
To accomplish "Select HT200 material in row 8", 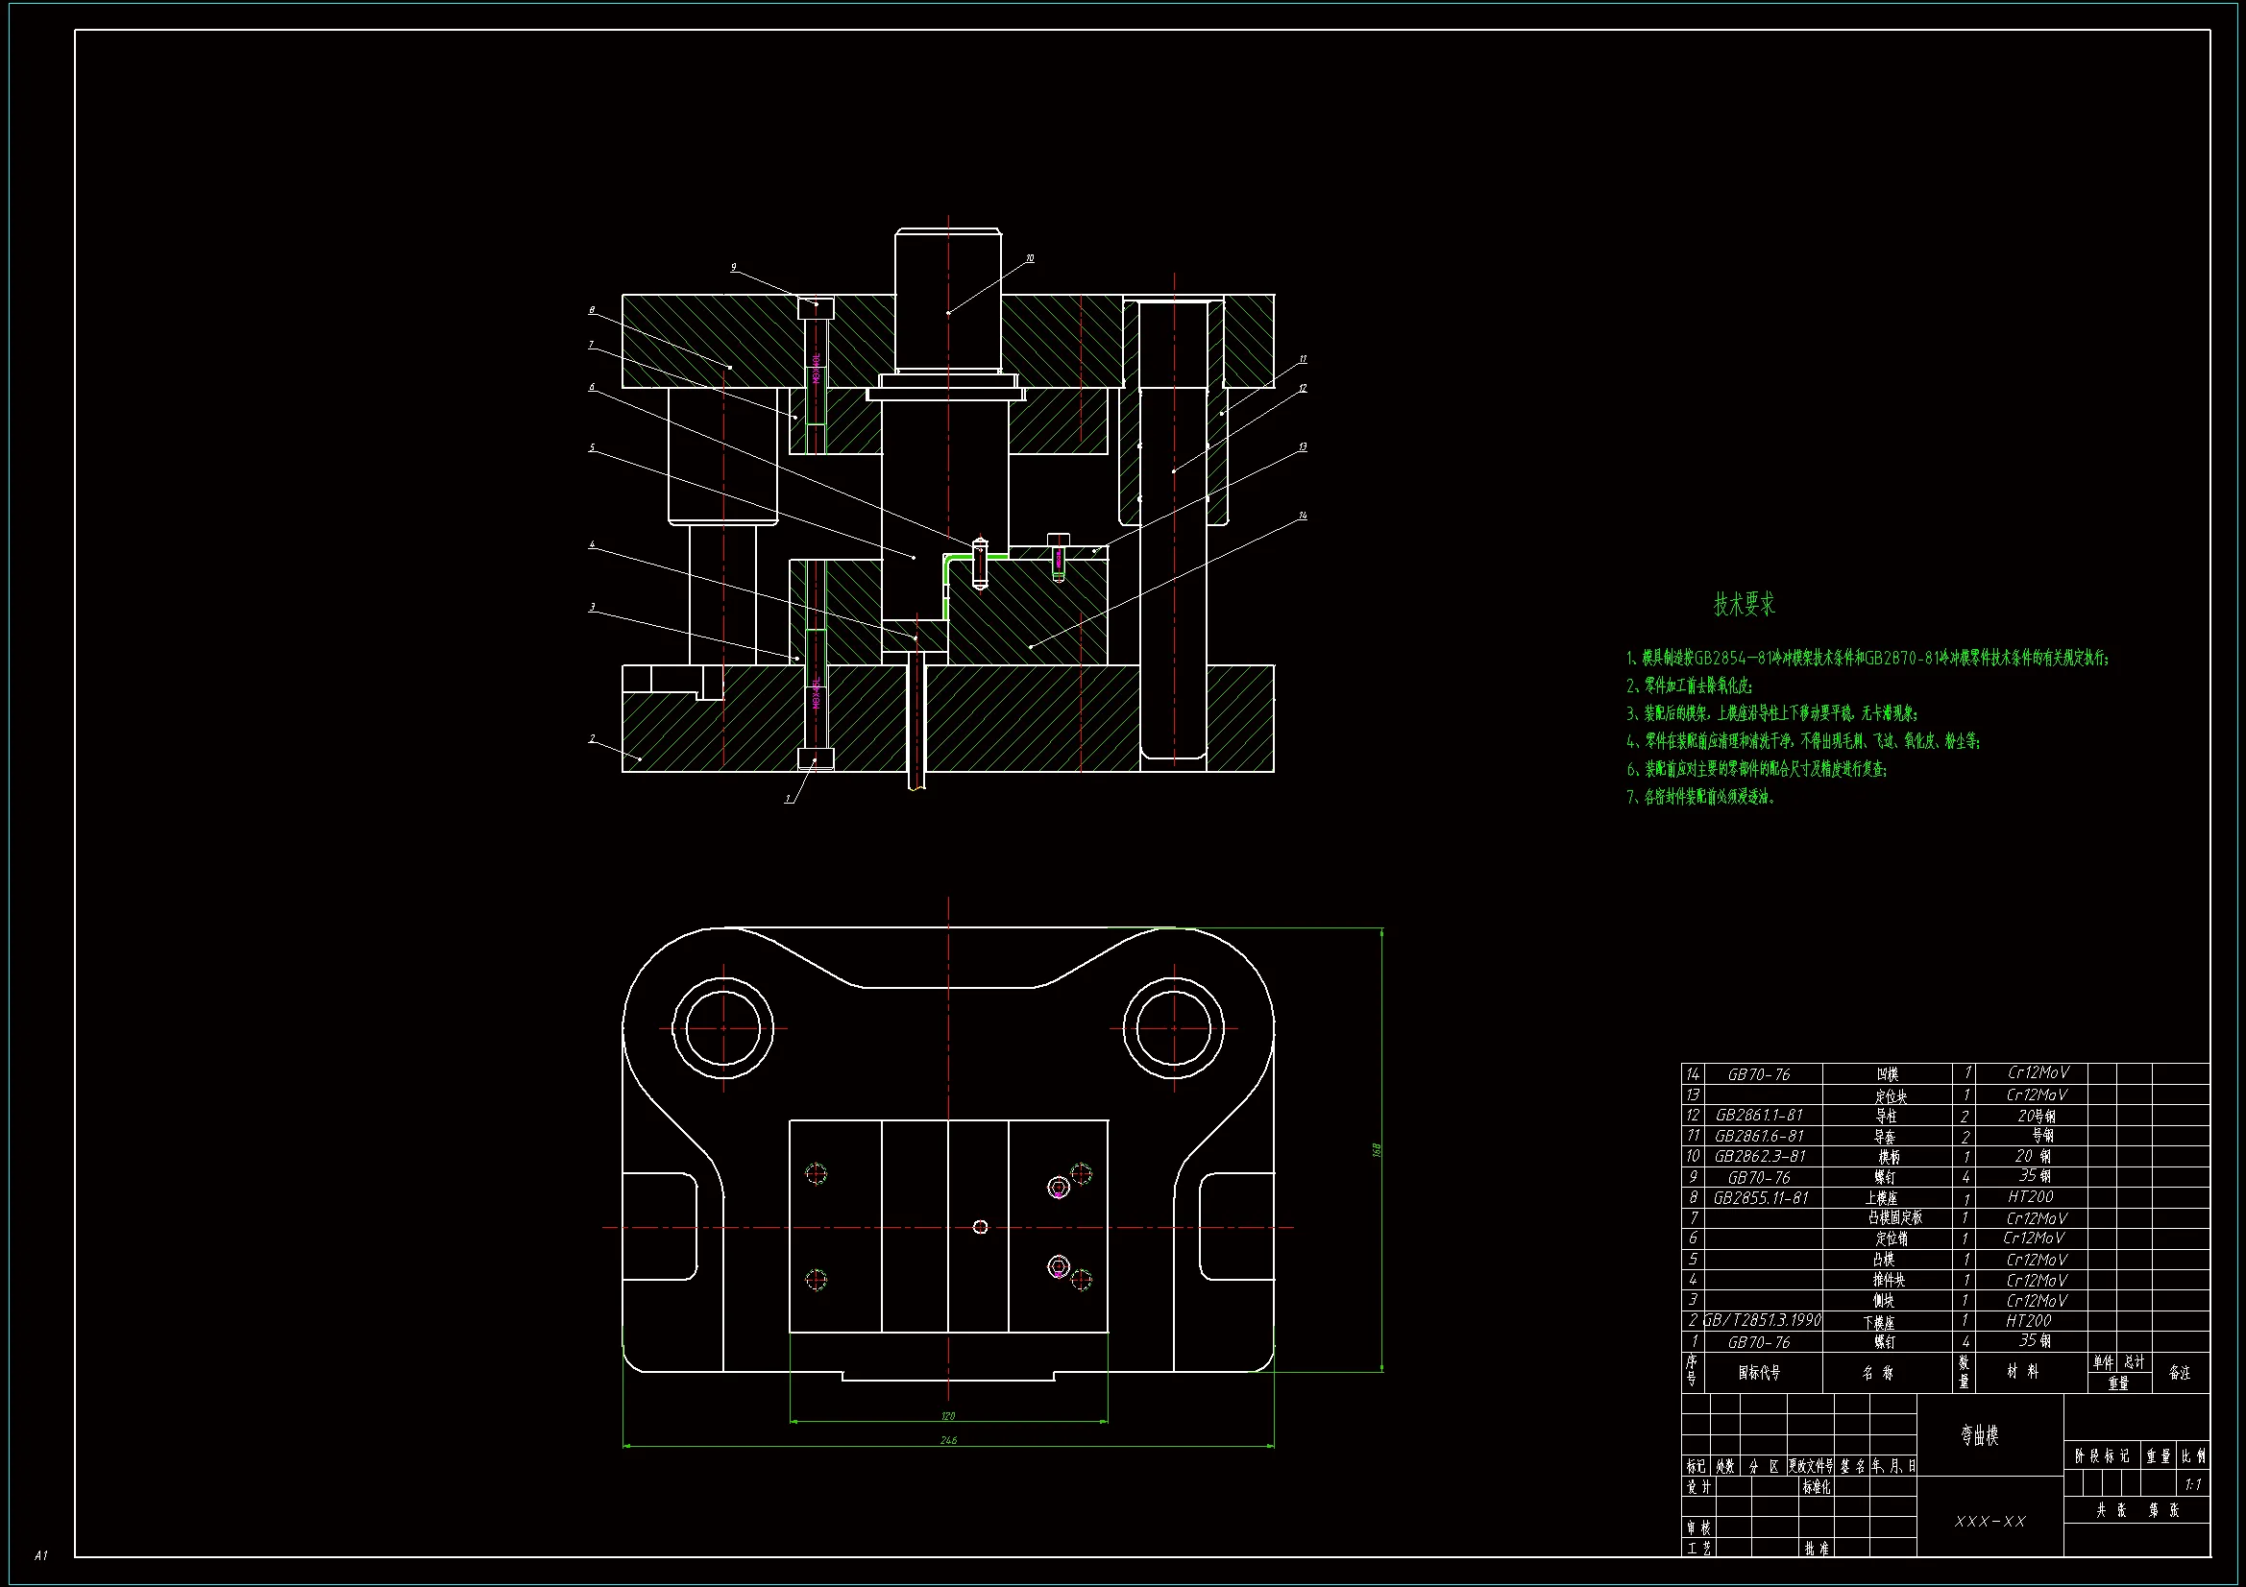I will coord(2030,1197).
